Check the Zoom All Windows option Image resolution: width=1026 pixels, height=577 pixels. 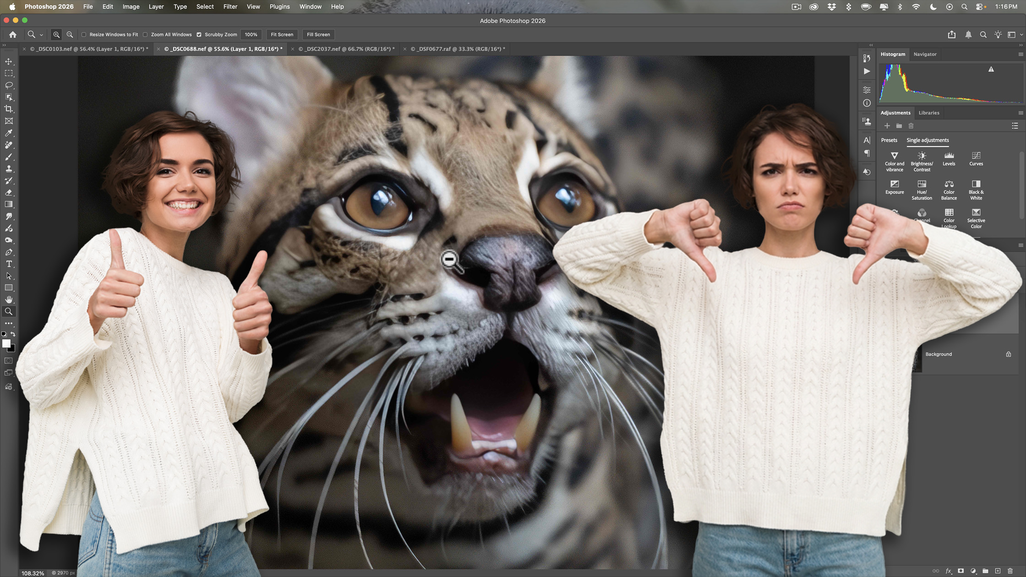point(145,34)
